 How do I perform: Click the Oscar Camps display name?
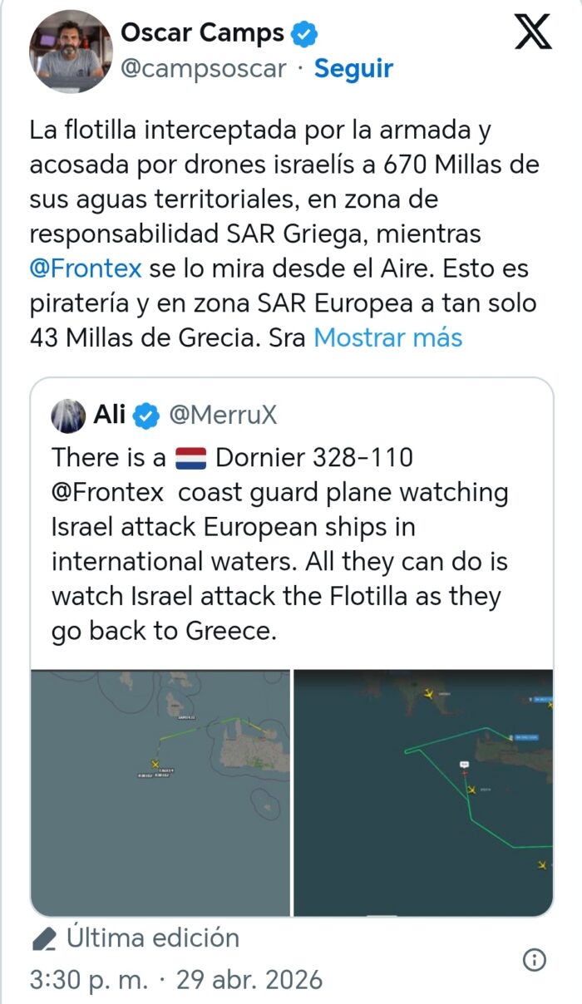(202, 33)
